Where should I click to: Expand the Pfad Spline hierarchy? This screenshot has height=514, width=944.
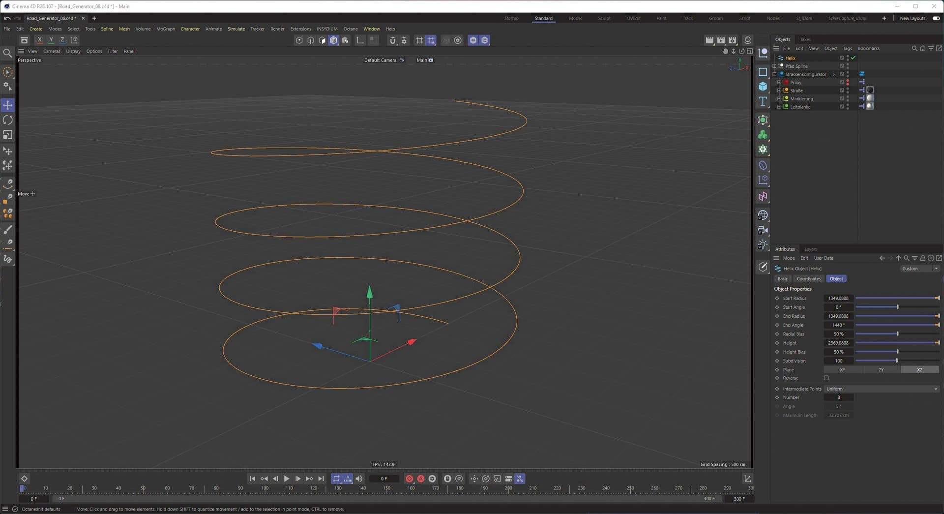click(x=774, y=66)
